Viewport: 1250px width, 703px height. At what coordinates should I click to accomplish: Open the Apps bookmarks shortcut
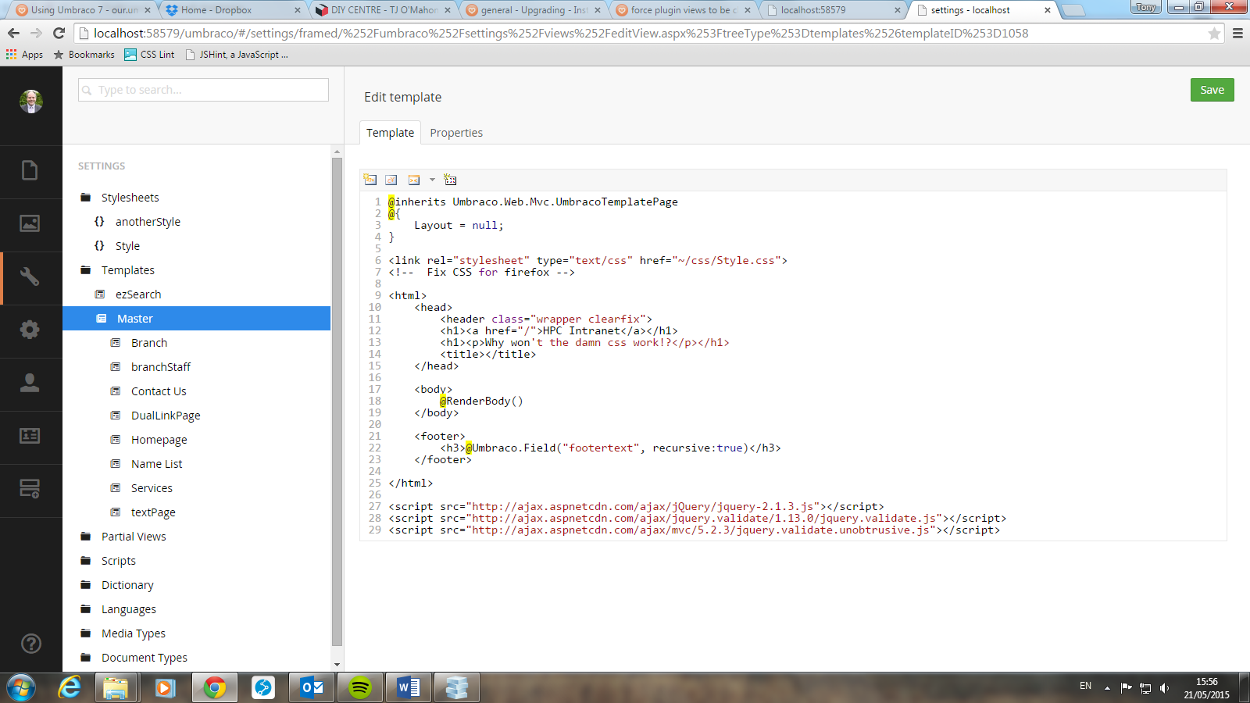pos(24,55)
